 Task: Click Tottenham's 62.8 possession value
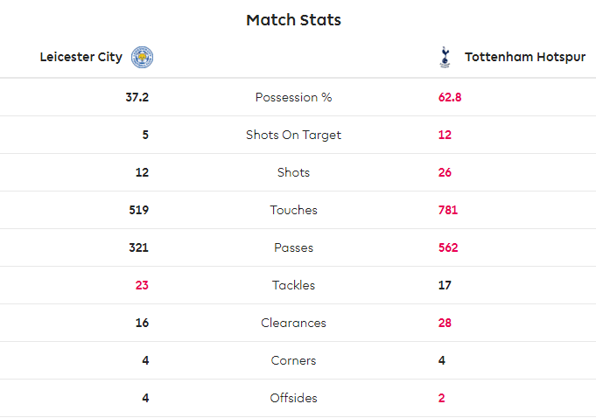[450, 97]
